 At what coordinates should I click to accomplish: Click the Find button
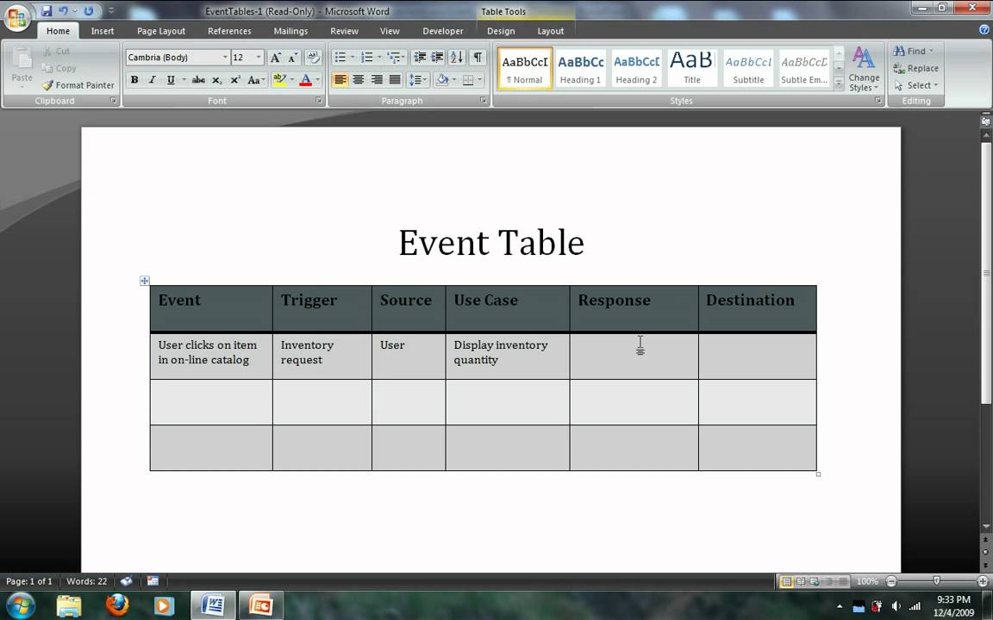(x=913, y=51)
